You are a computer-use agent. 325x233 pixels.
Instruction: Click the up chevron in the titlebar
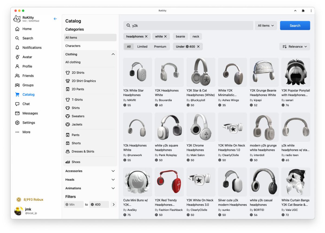pyautogui.click(x=295, y=11)
